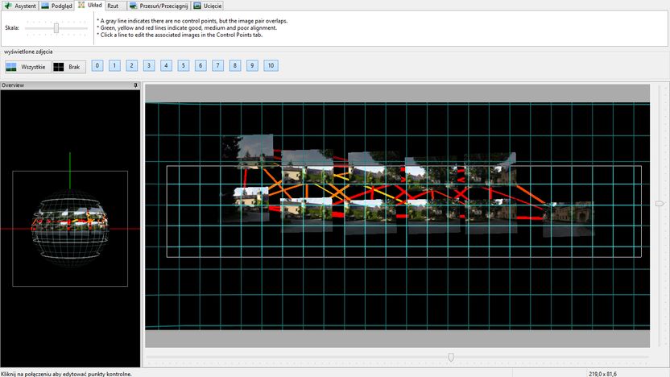
Task: Switch to the Rzut tab
Action: [x=113, y=6]
